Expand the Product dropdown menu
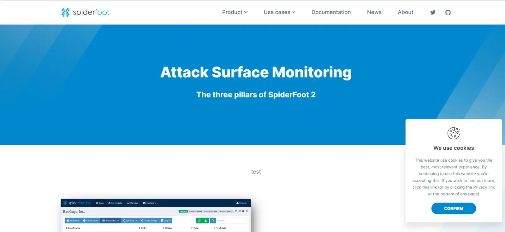This screenshot has height=232, width=505. 235,12
